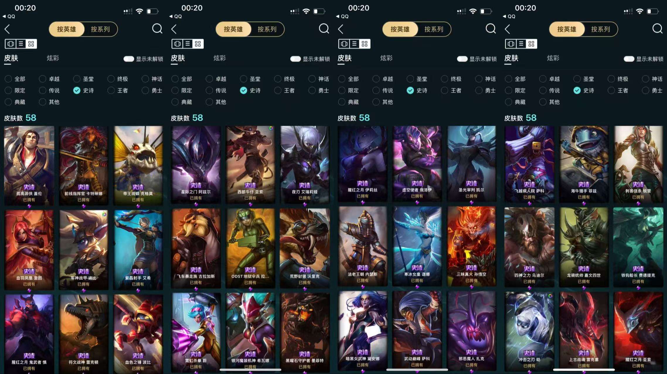Open search on the 孤高游侠 盖伦 screen

(157, 29)
